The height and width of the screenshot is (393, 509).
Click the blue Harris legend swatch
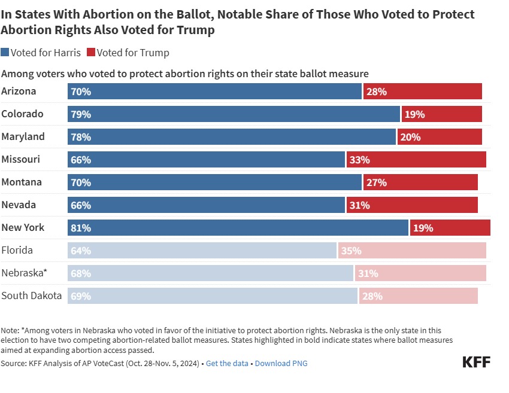(x=5, y=53)
